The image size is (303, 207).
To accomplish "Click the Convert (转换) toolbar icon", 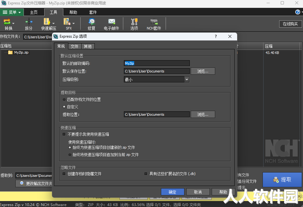I will [7, 22].
